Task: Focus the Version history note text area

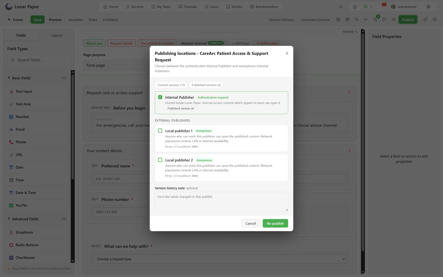Action: pos(221,202)
